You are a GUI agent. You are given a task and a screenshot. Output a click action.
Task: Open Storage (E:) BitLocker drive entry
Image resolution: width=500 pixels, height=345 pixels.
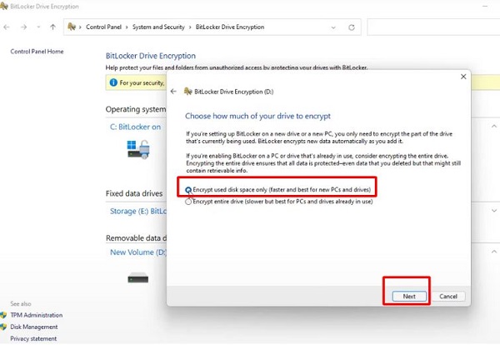[138, 211]
